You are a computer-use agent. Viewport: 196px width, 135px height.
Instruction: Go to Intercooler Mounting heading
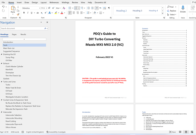[x=14, y=118]
